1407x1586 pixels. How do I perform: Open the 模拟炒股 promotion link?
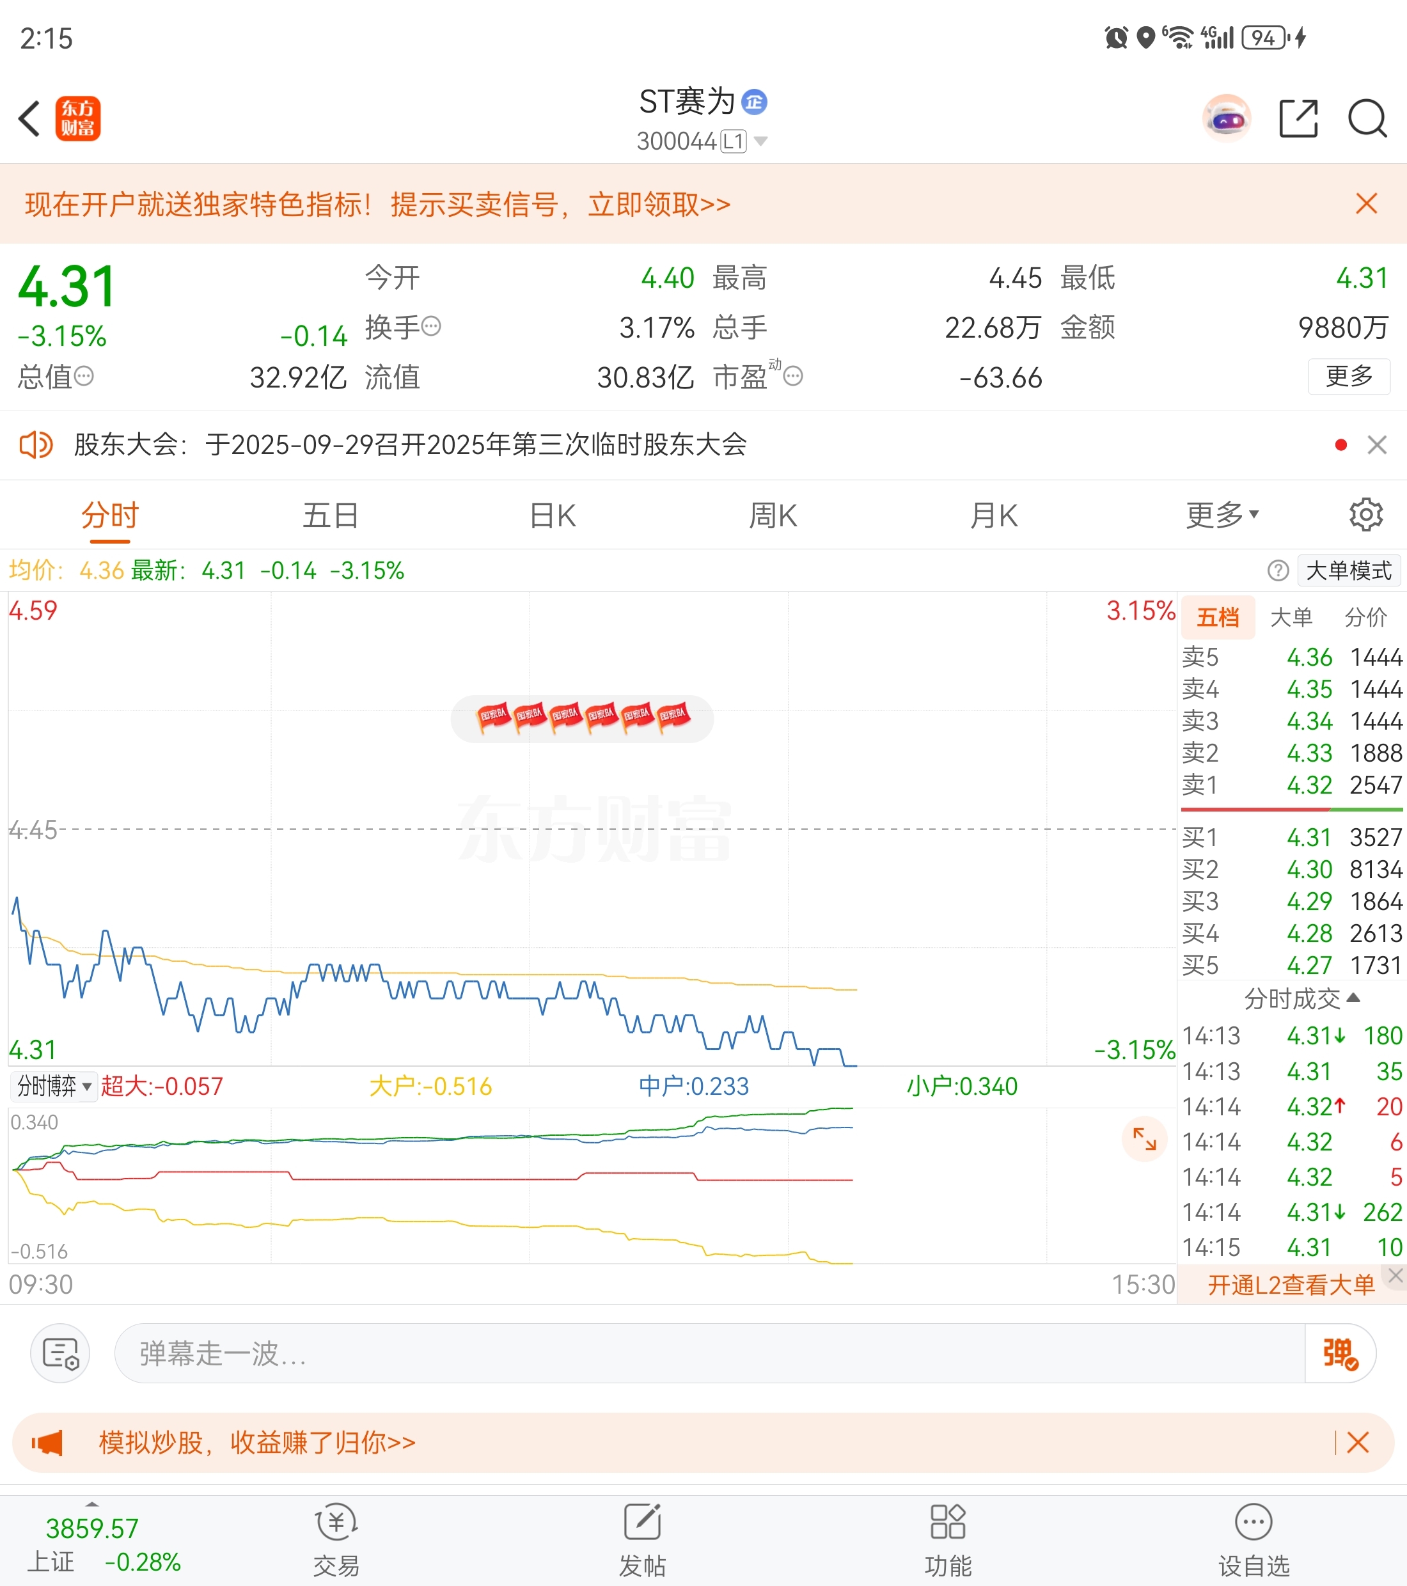pos(257,1443)
